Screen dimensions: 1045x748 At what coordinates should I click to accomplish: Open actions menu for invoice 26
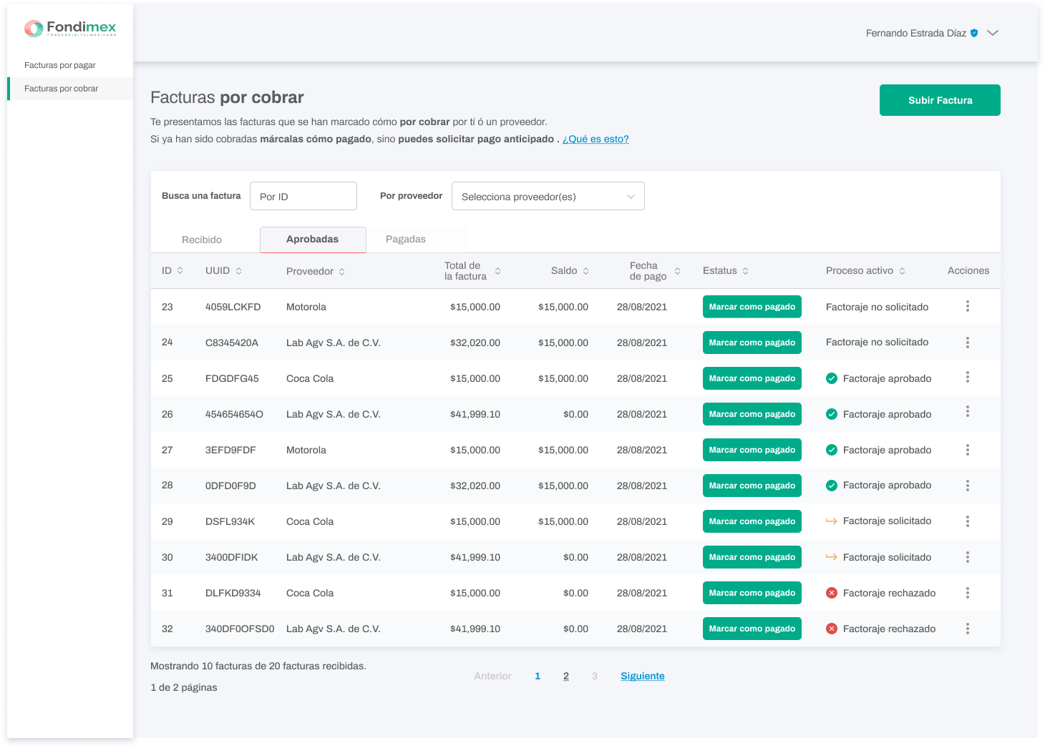click(x=968, y=411)
